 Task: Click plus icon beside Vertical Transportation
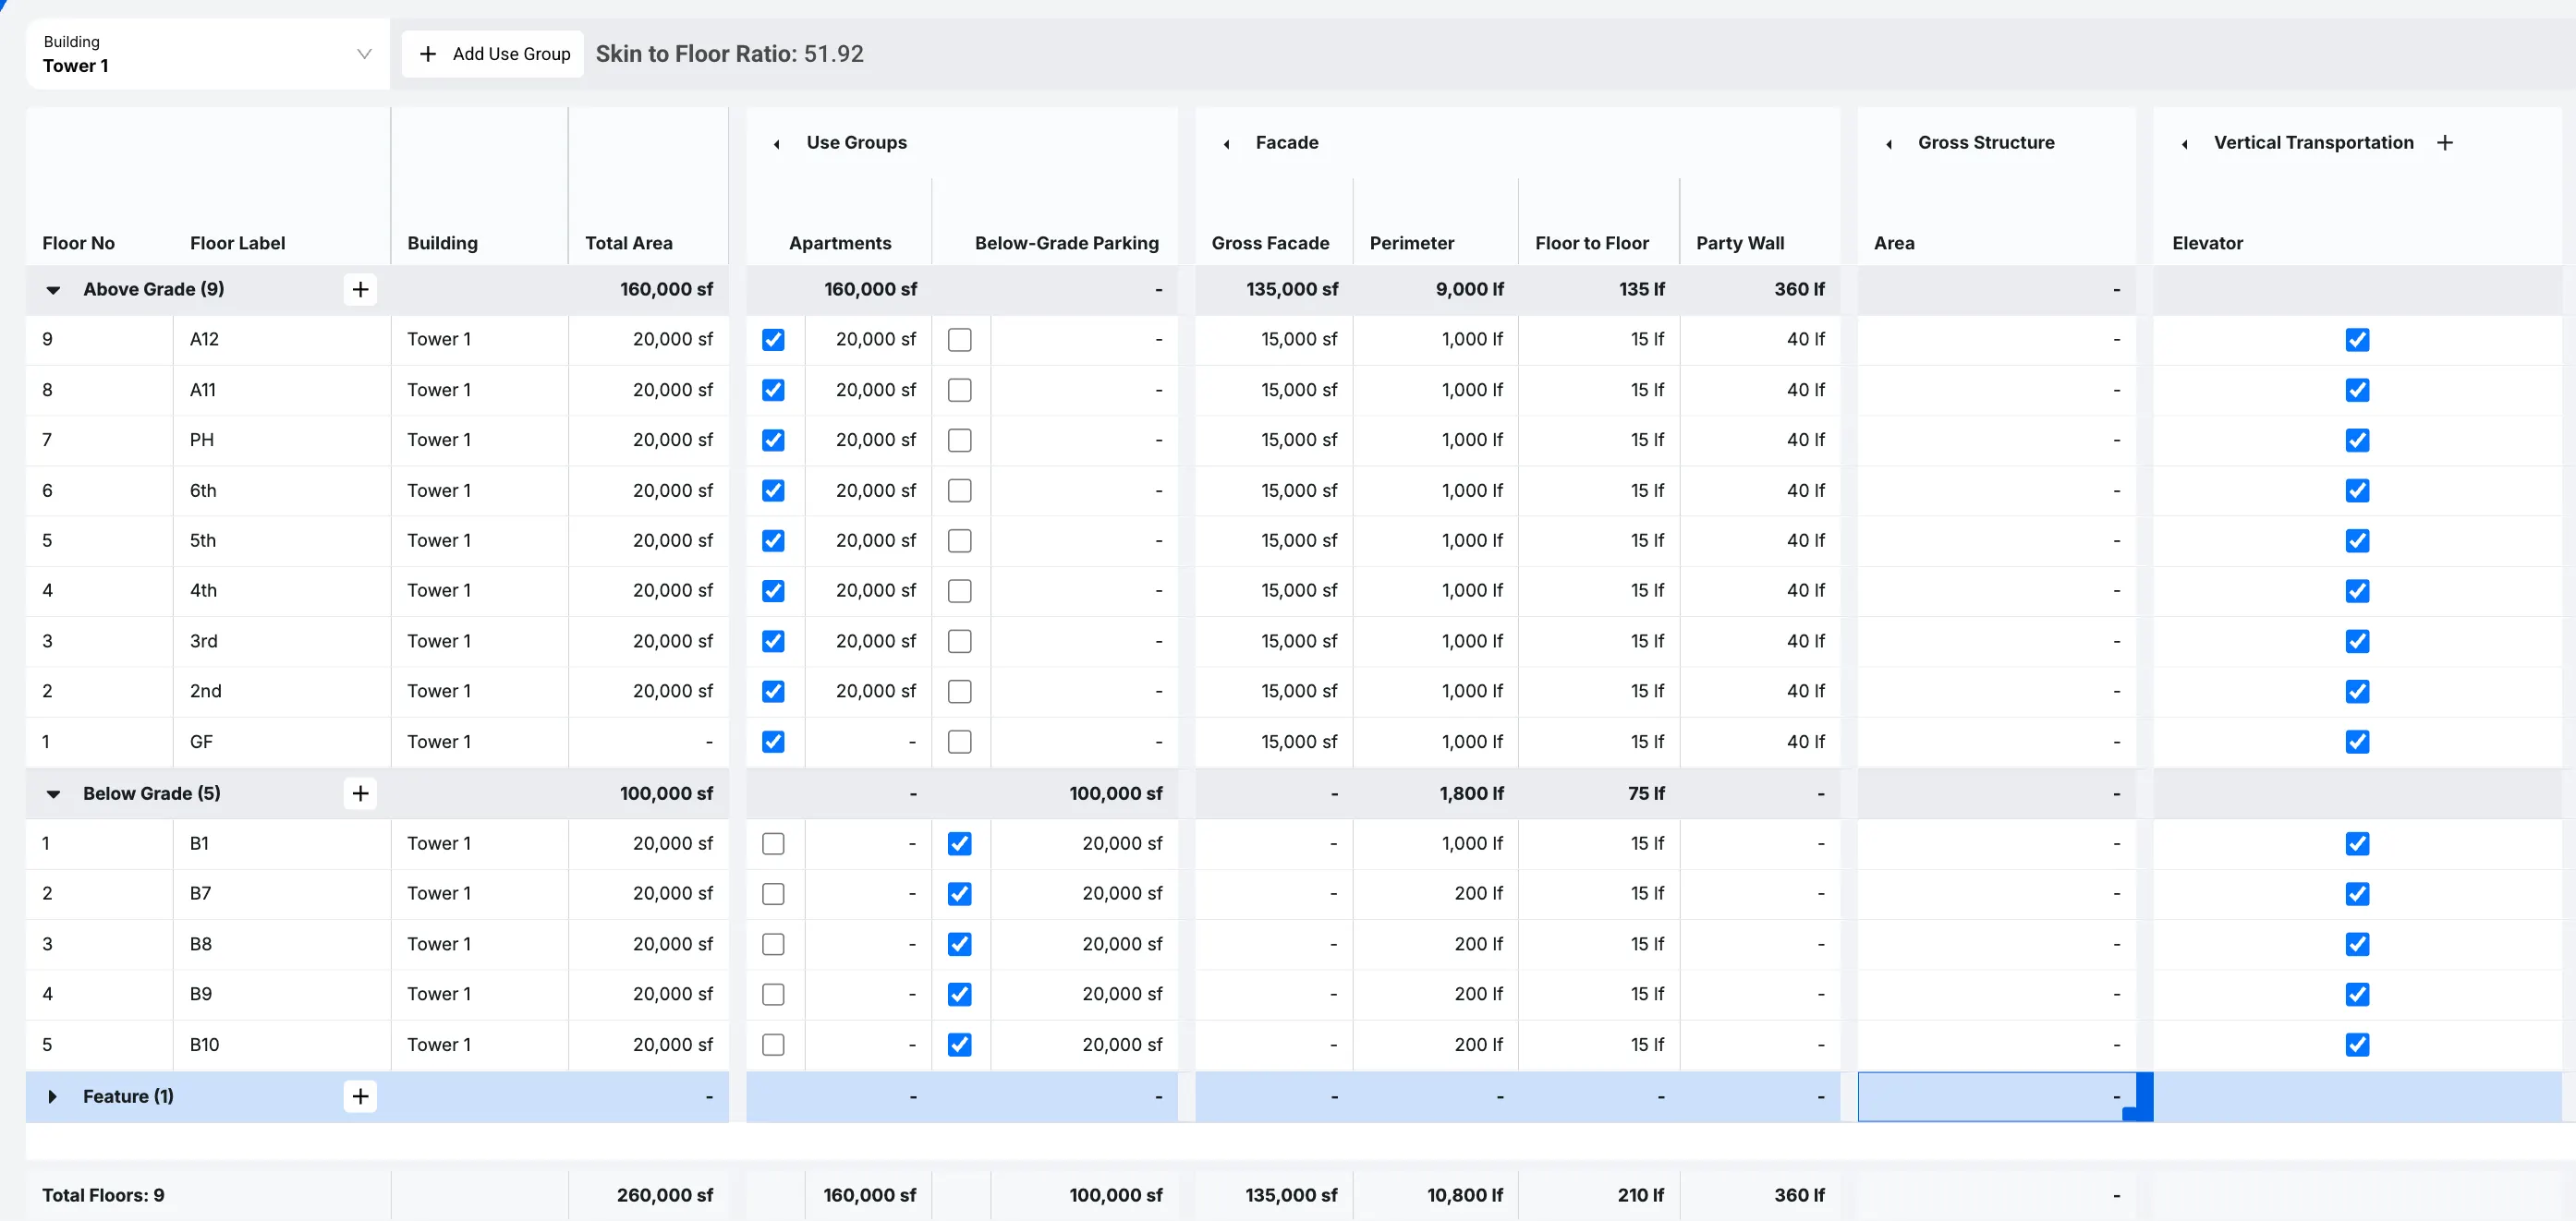point(2445,143)
